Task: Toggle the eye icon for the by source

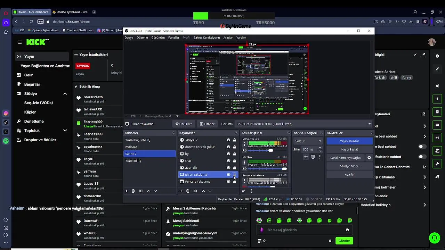Action: point(228,154)
